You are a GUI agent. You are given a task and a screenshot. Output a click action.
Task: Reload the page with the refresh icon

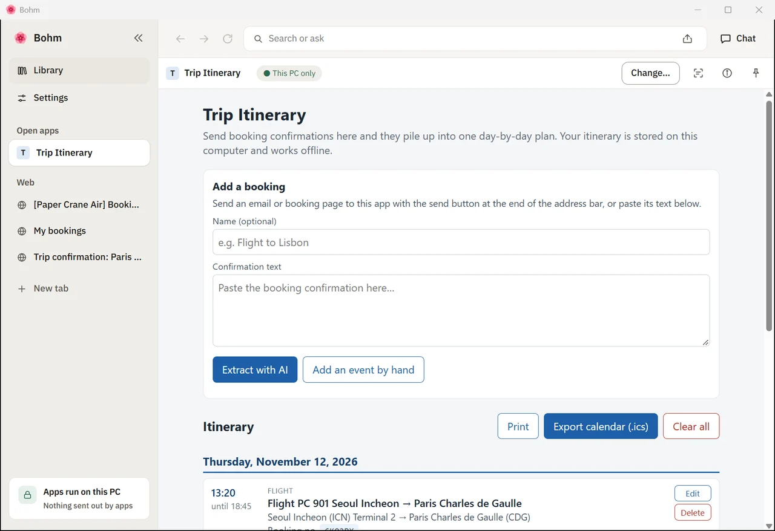tap(228, 39)
